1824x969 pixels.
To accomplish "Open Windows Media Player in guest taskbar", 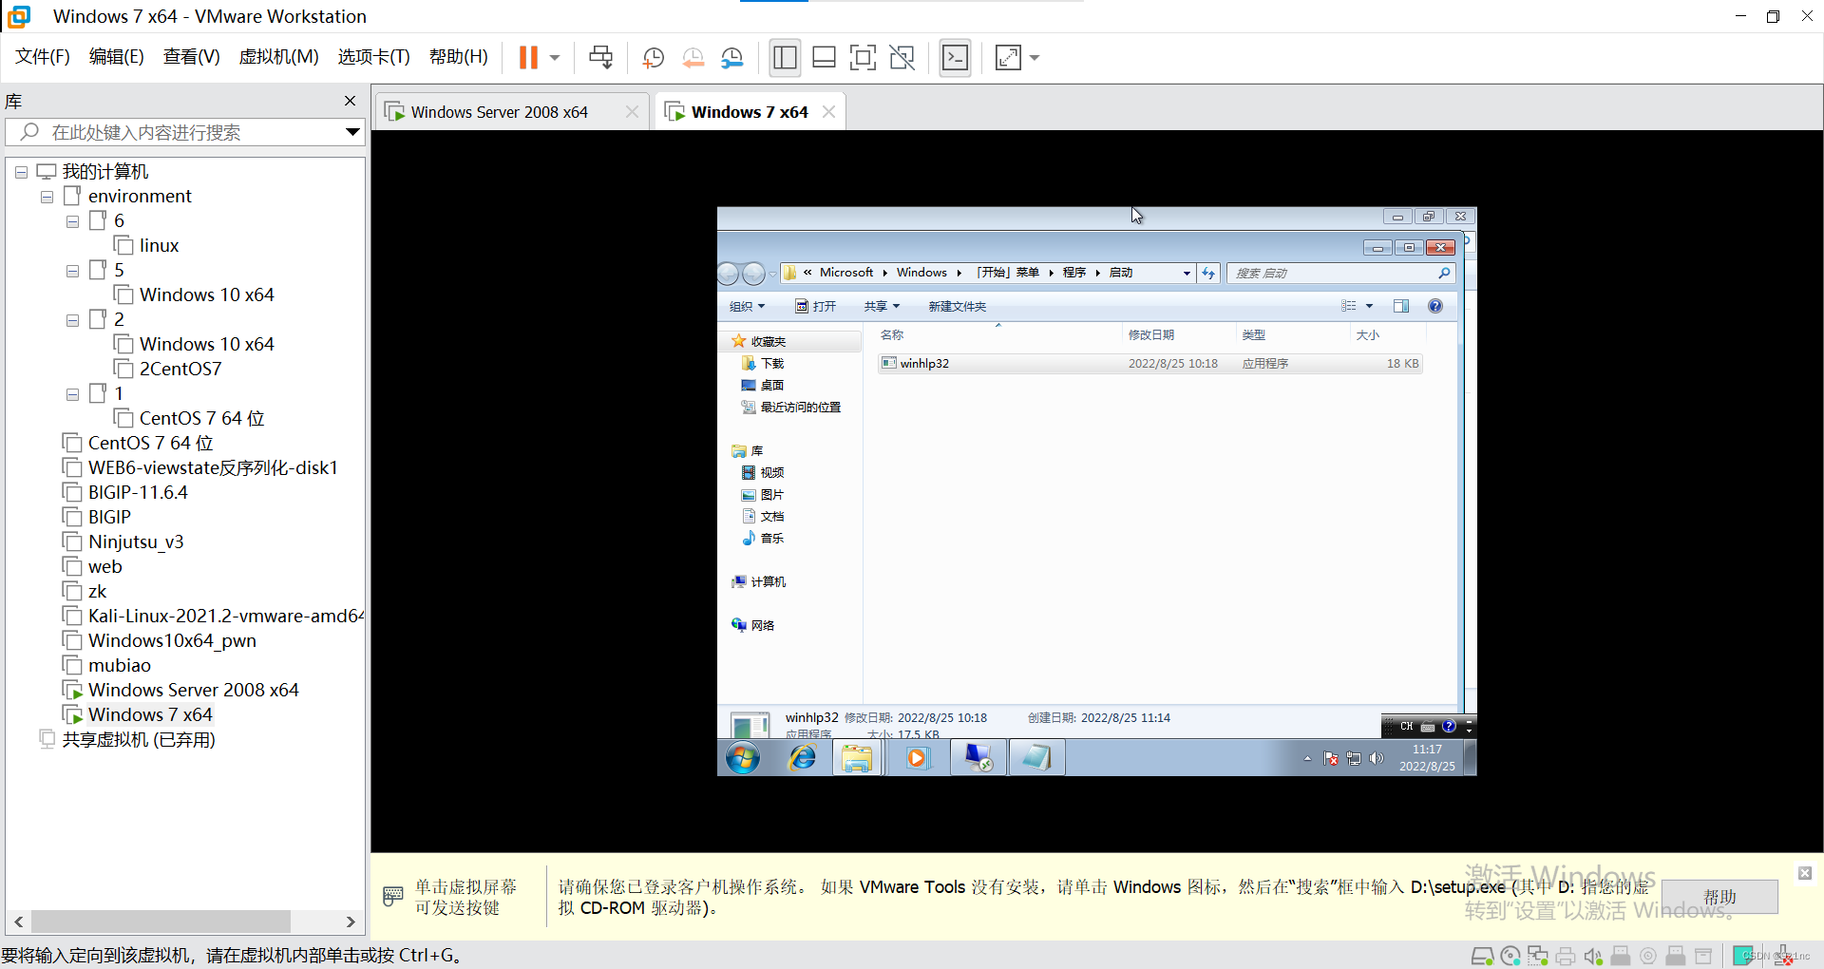I will click(917, 758).
